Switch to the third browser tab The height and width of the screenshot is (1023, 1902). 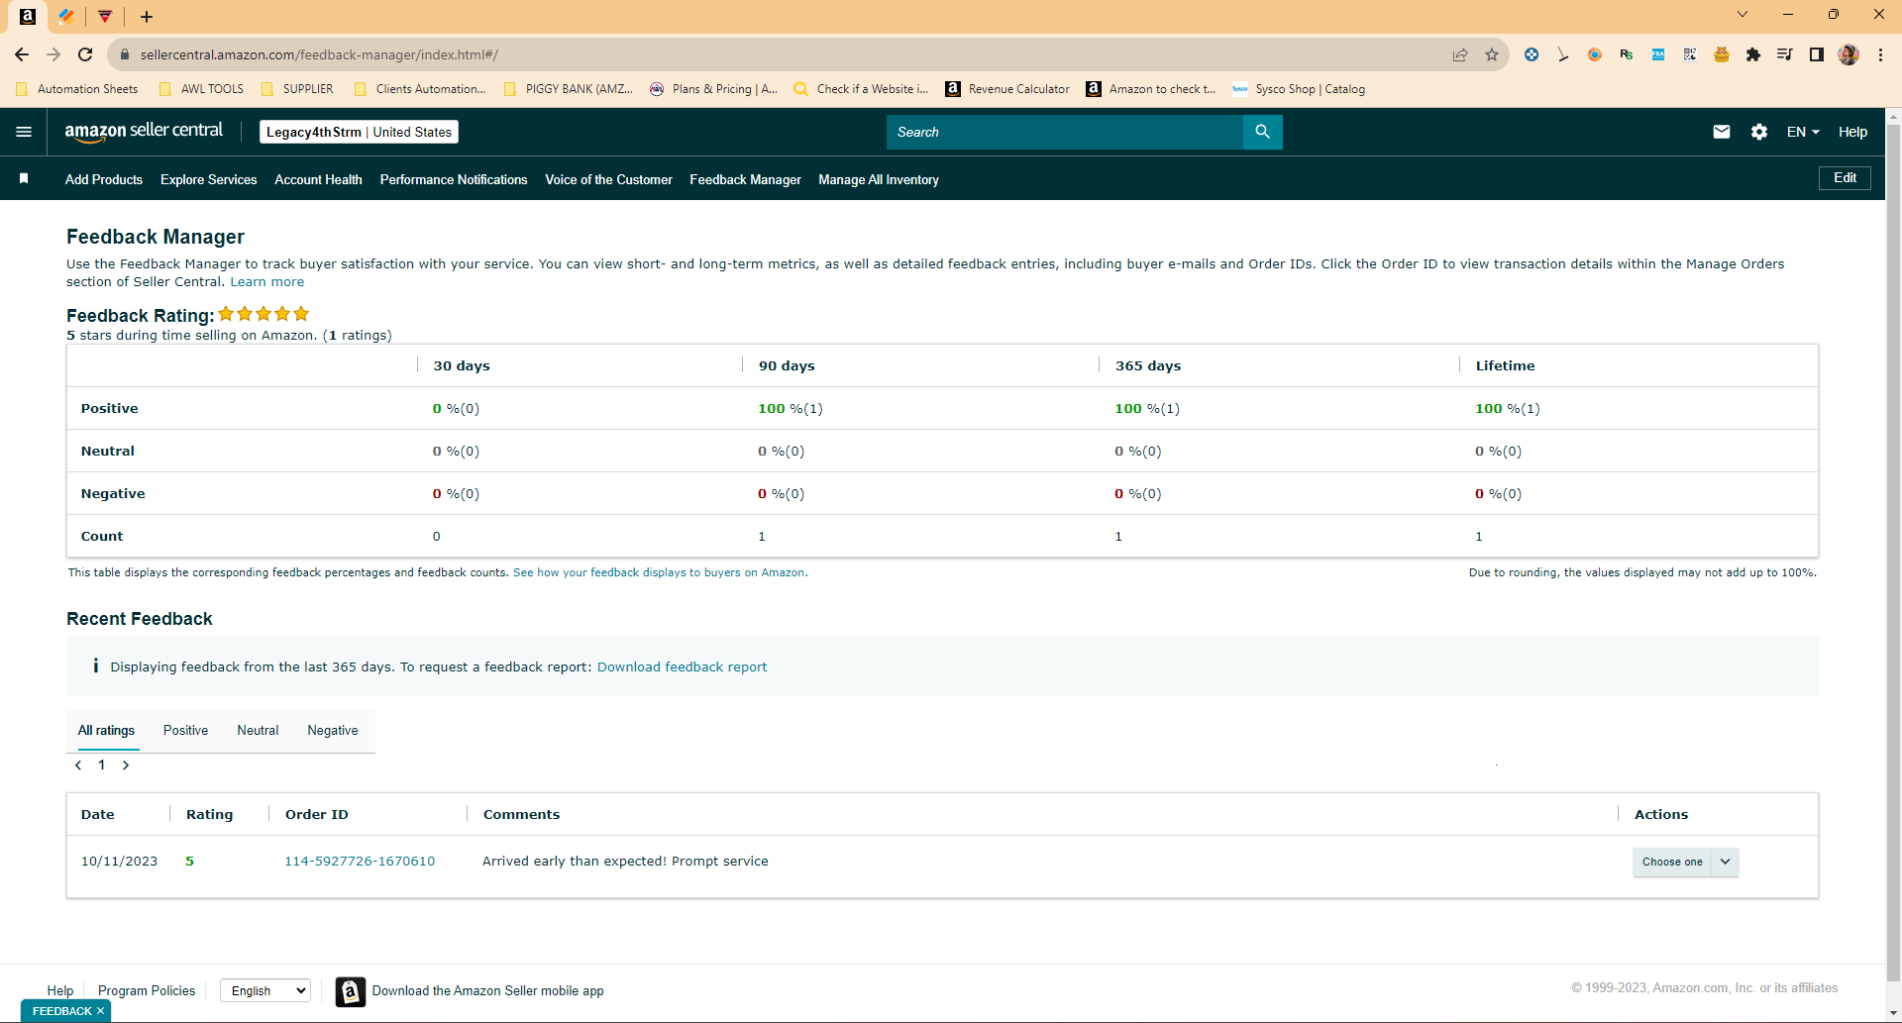(x=105, y=17)
